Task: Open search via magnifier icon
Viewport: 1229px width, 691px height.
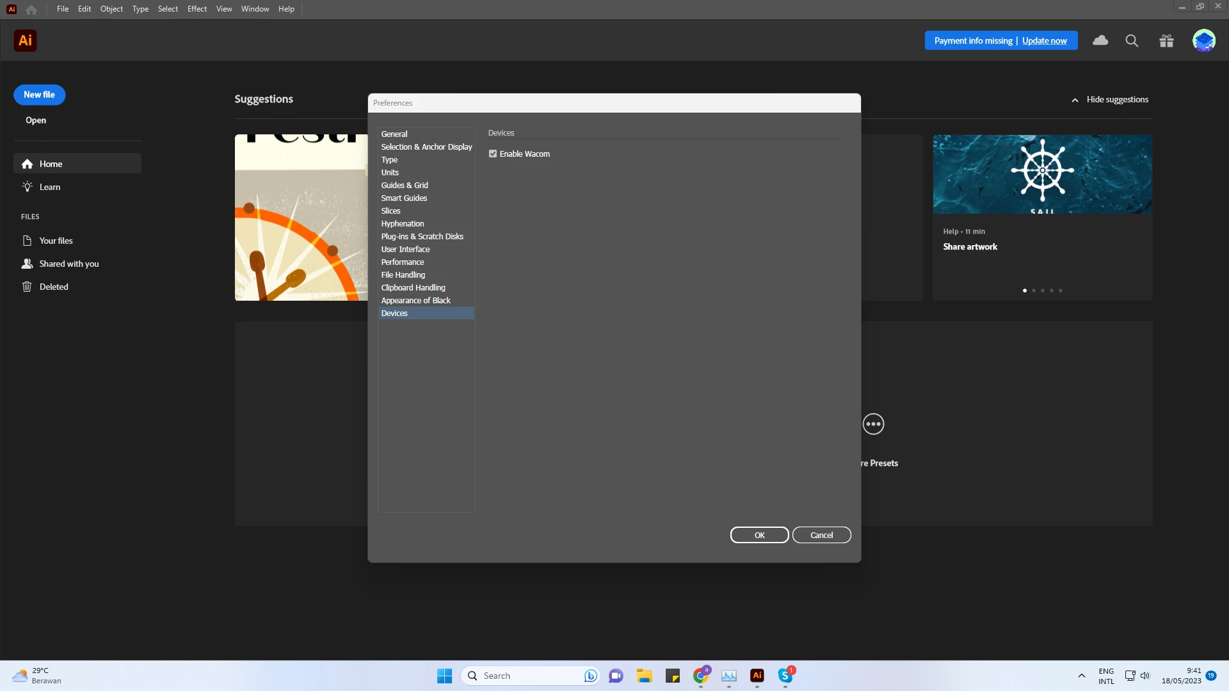Action: coord(1132,41)
